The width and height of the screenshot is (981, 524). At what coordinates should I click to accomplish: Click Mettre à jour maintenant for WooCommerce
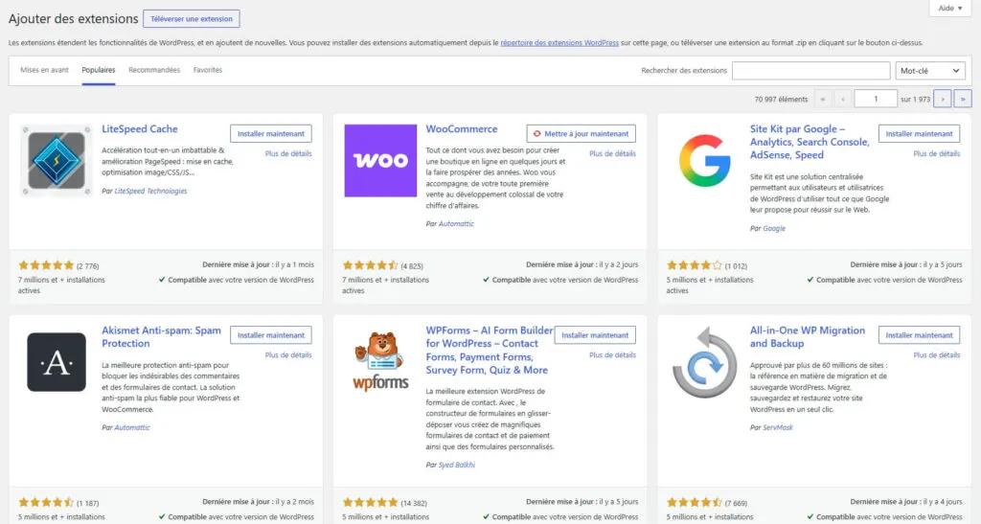[x=582, y=134]
